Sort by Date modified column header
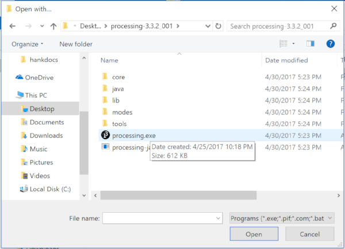Image resolution: width=345 pixels, height=249 pixels. click(x=286, y=60)
